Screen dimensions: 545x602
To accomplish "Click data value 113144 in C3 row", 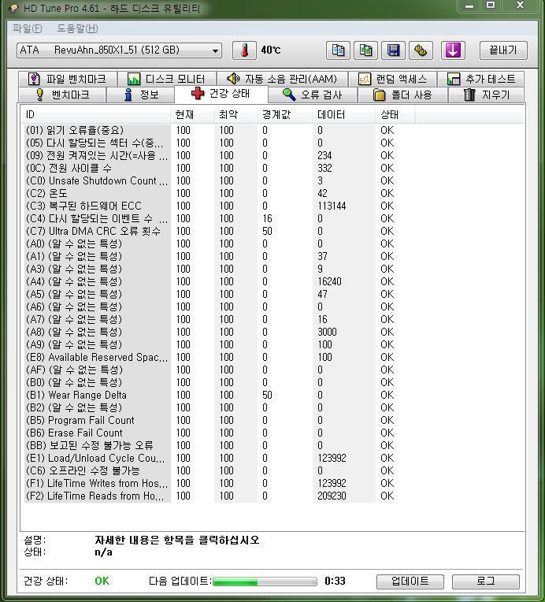I will click(x=332, y=206).
